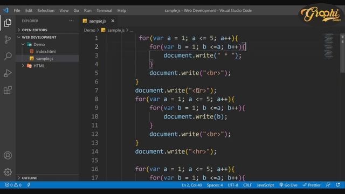
Task: Click the Demo folder icon
Action: pos(29,44)
